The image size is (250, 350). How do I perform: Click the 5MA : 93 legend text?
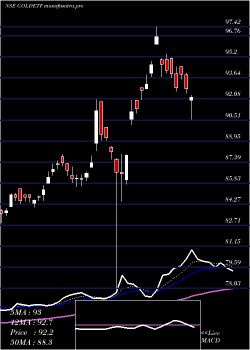coord(26,312)
